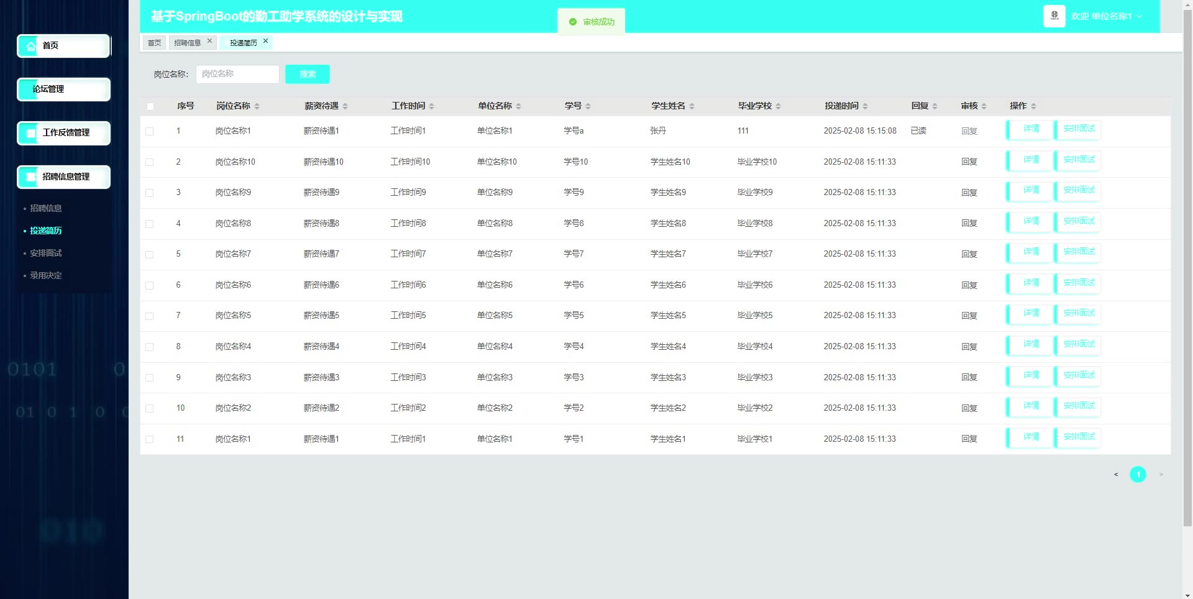Click the user avatar icon in header
Image resolution: width=1193 pixels, height=599 pixels.
pos(1054,16)
